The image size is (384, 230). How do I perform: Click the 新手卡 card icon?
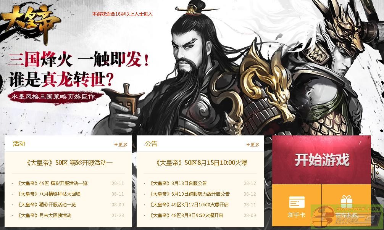[297, 202]
